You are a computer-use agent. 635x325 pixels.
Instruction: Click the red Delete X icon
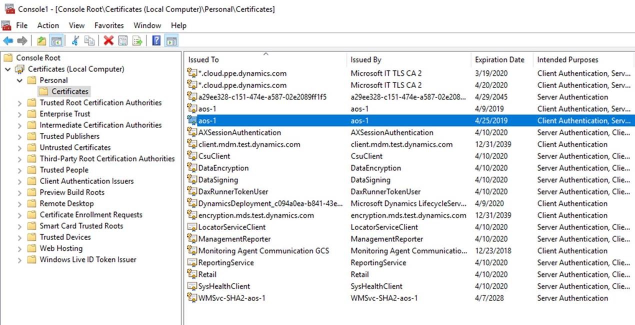point(108,41)
